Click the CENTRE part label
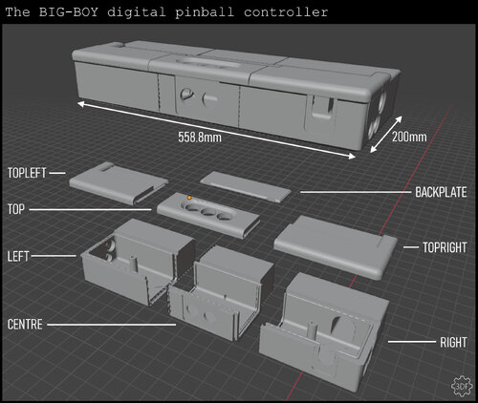This screenshot has width=478, height=403. 25,325
